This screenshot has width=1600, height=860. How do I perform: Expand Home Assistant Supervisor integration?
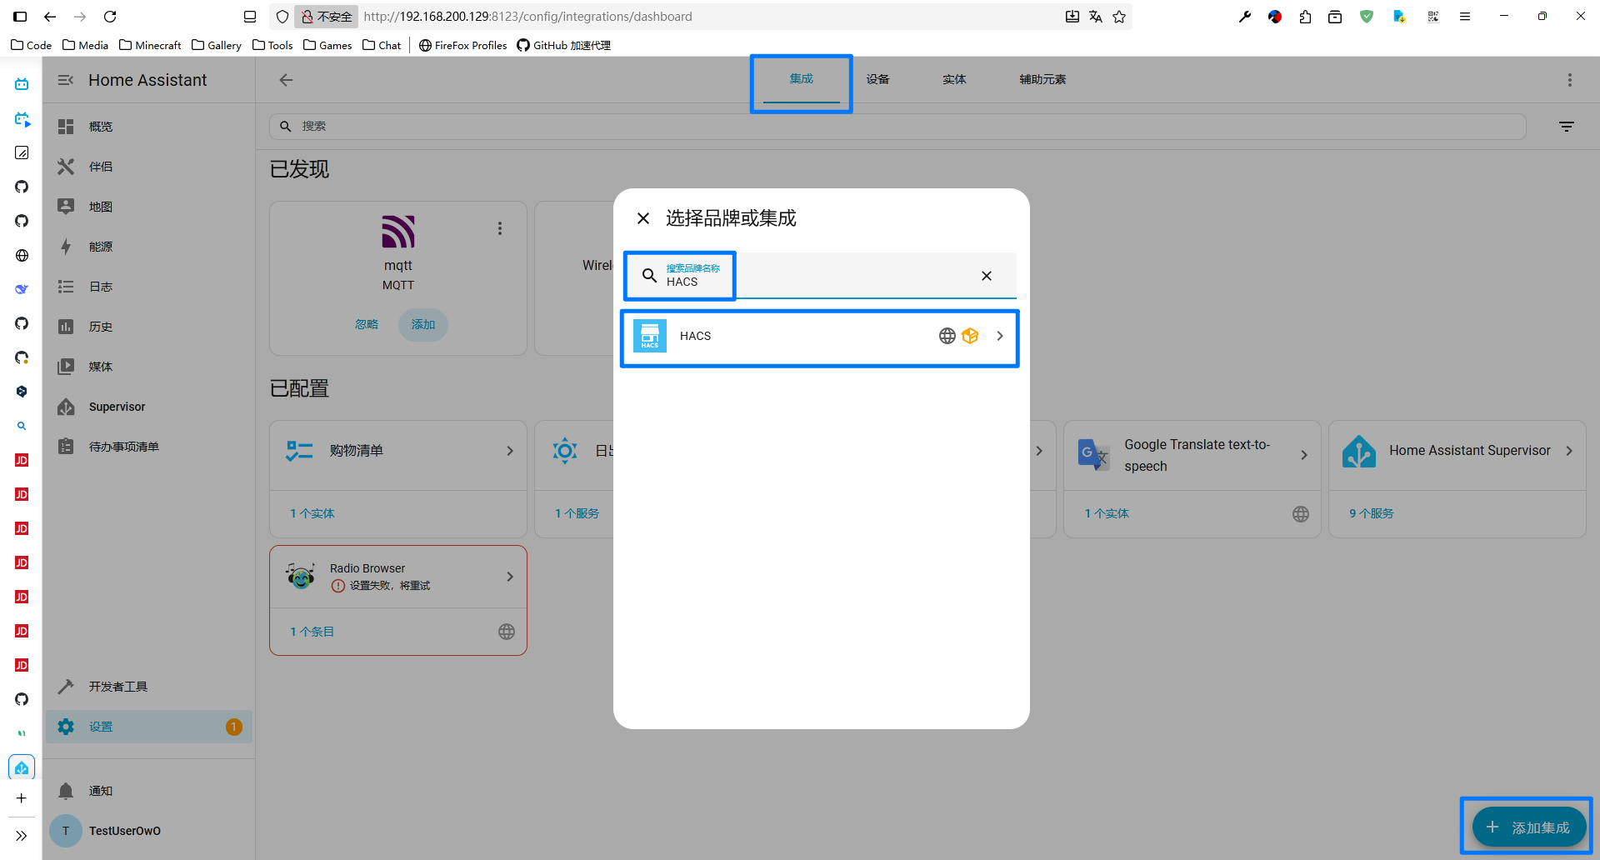(1569, 451)
